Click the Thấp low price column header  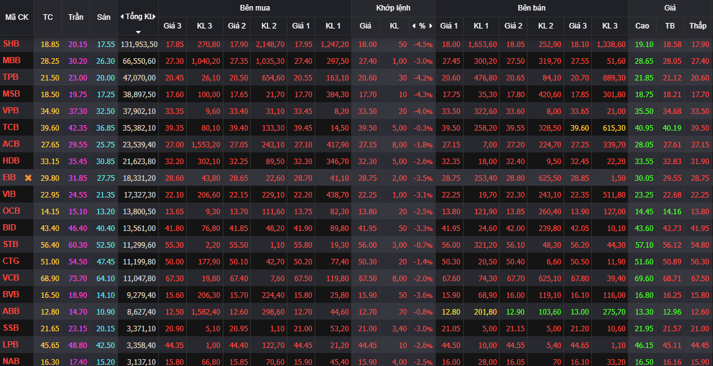coord(697,26)
